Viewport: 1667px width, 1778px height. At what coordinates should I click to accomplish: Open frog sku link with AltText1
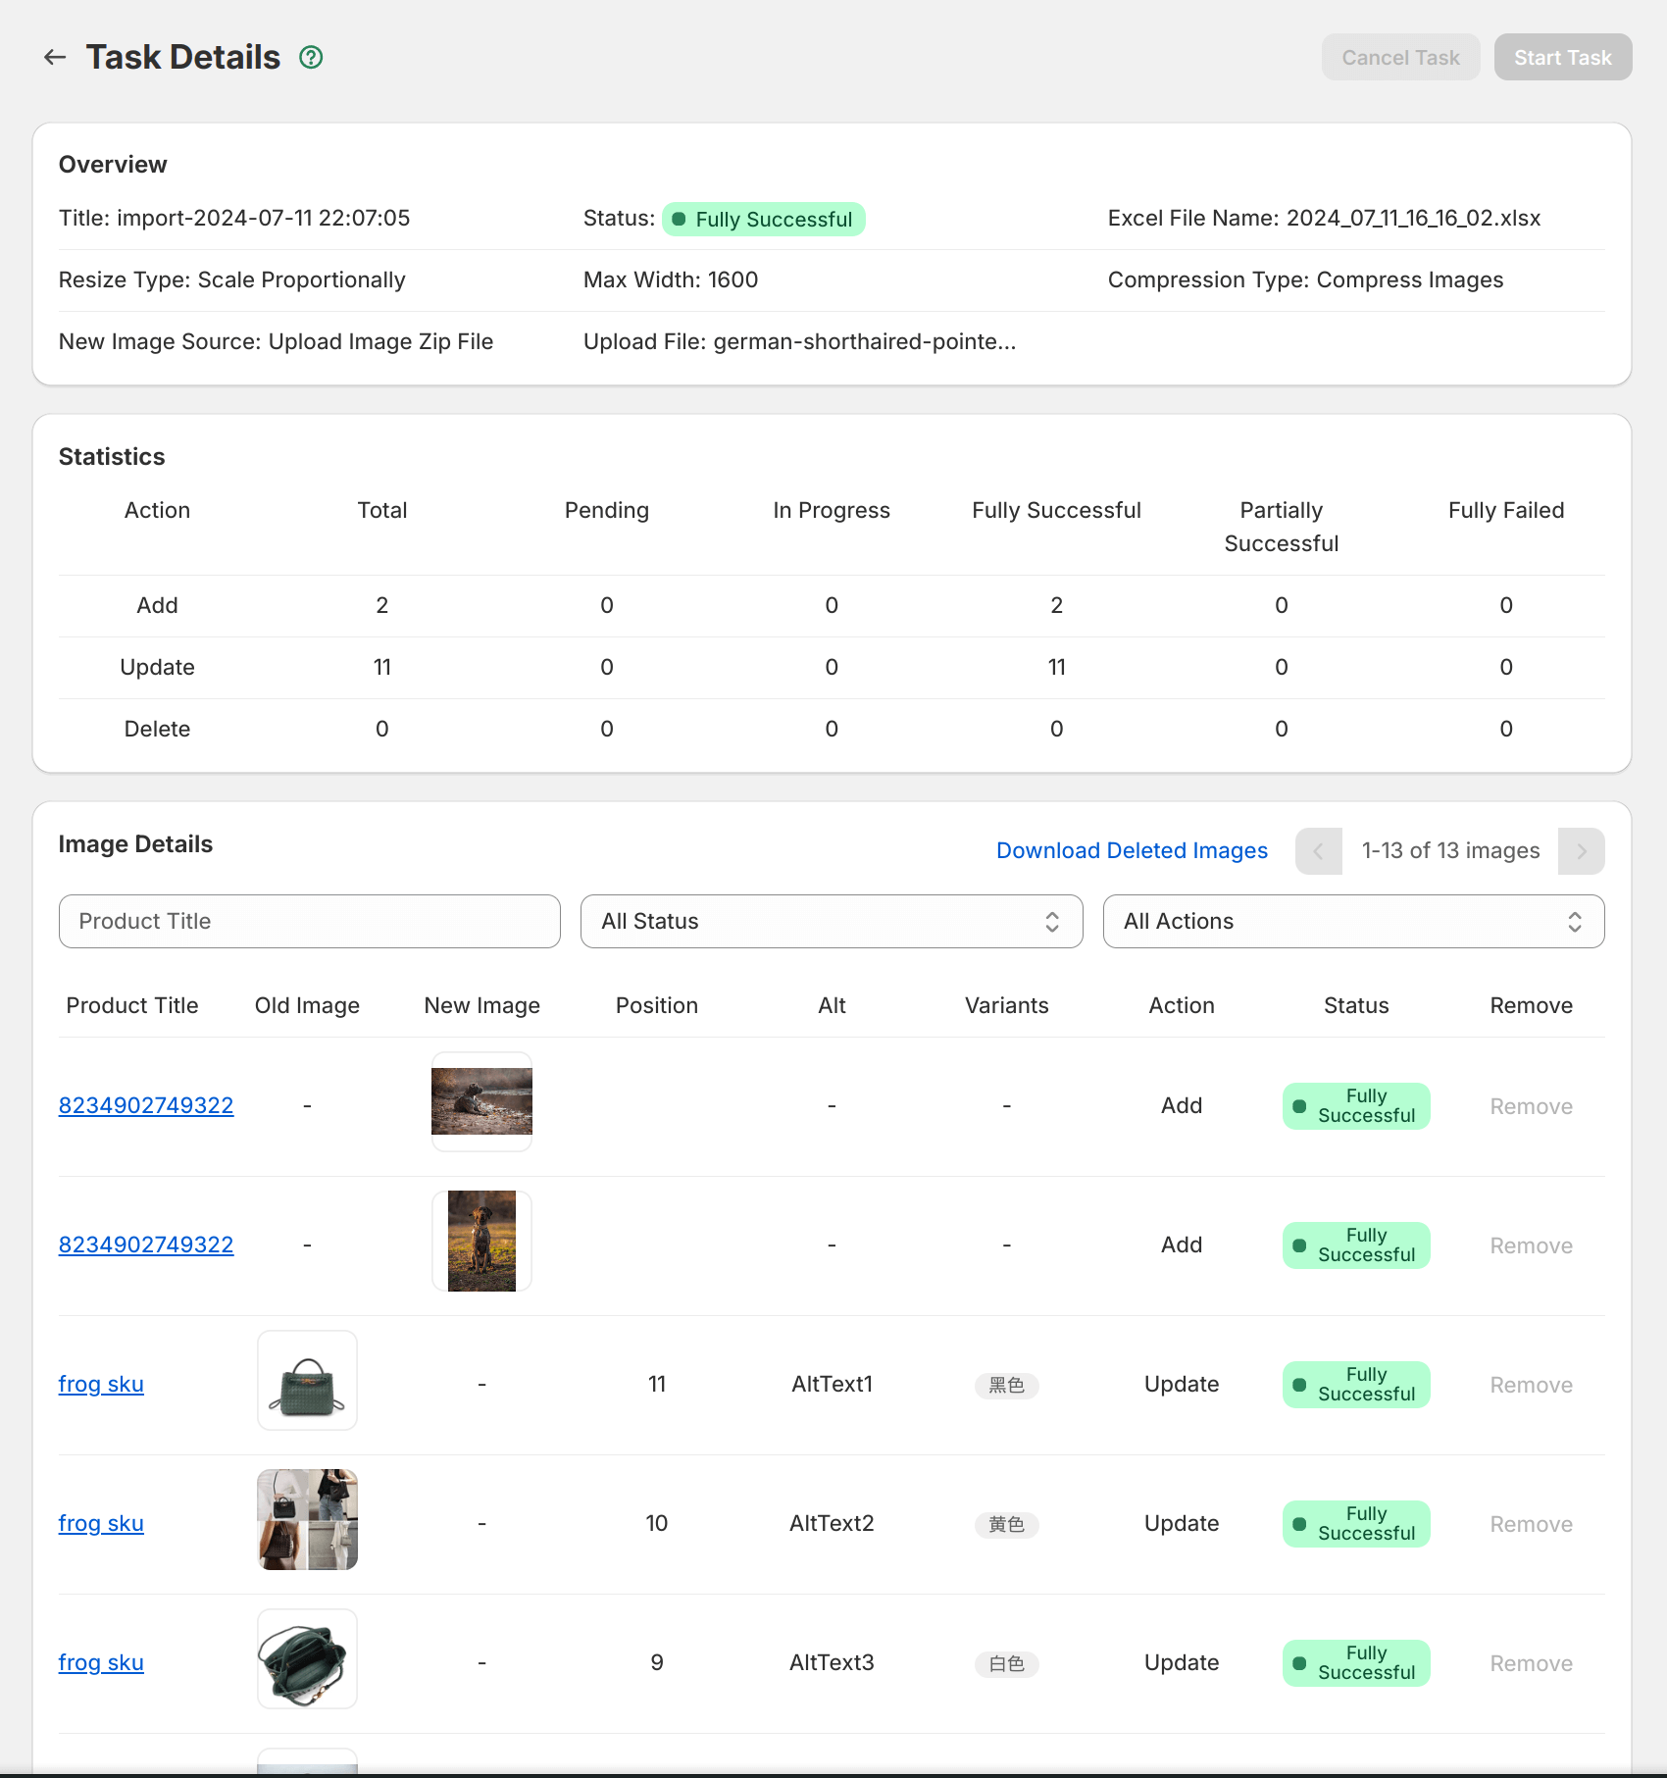pos(101,1385)
